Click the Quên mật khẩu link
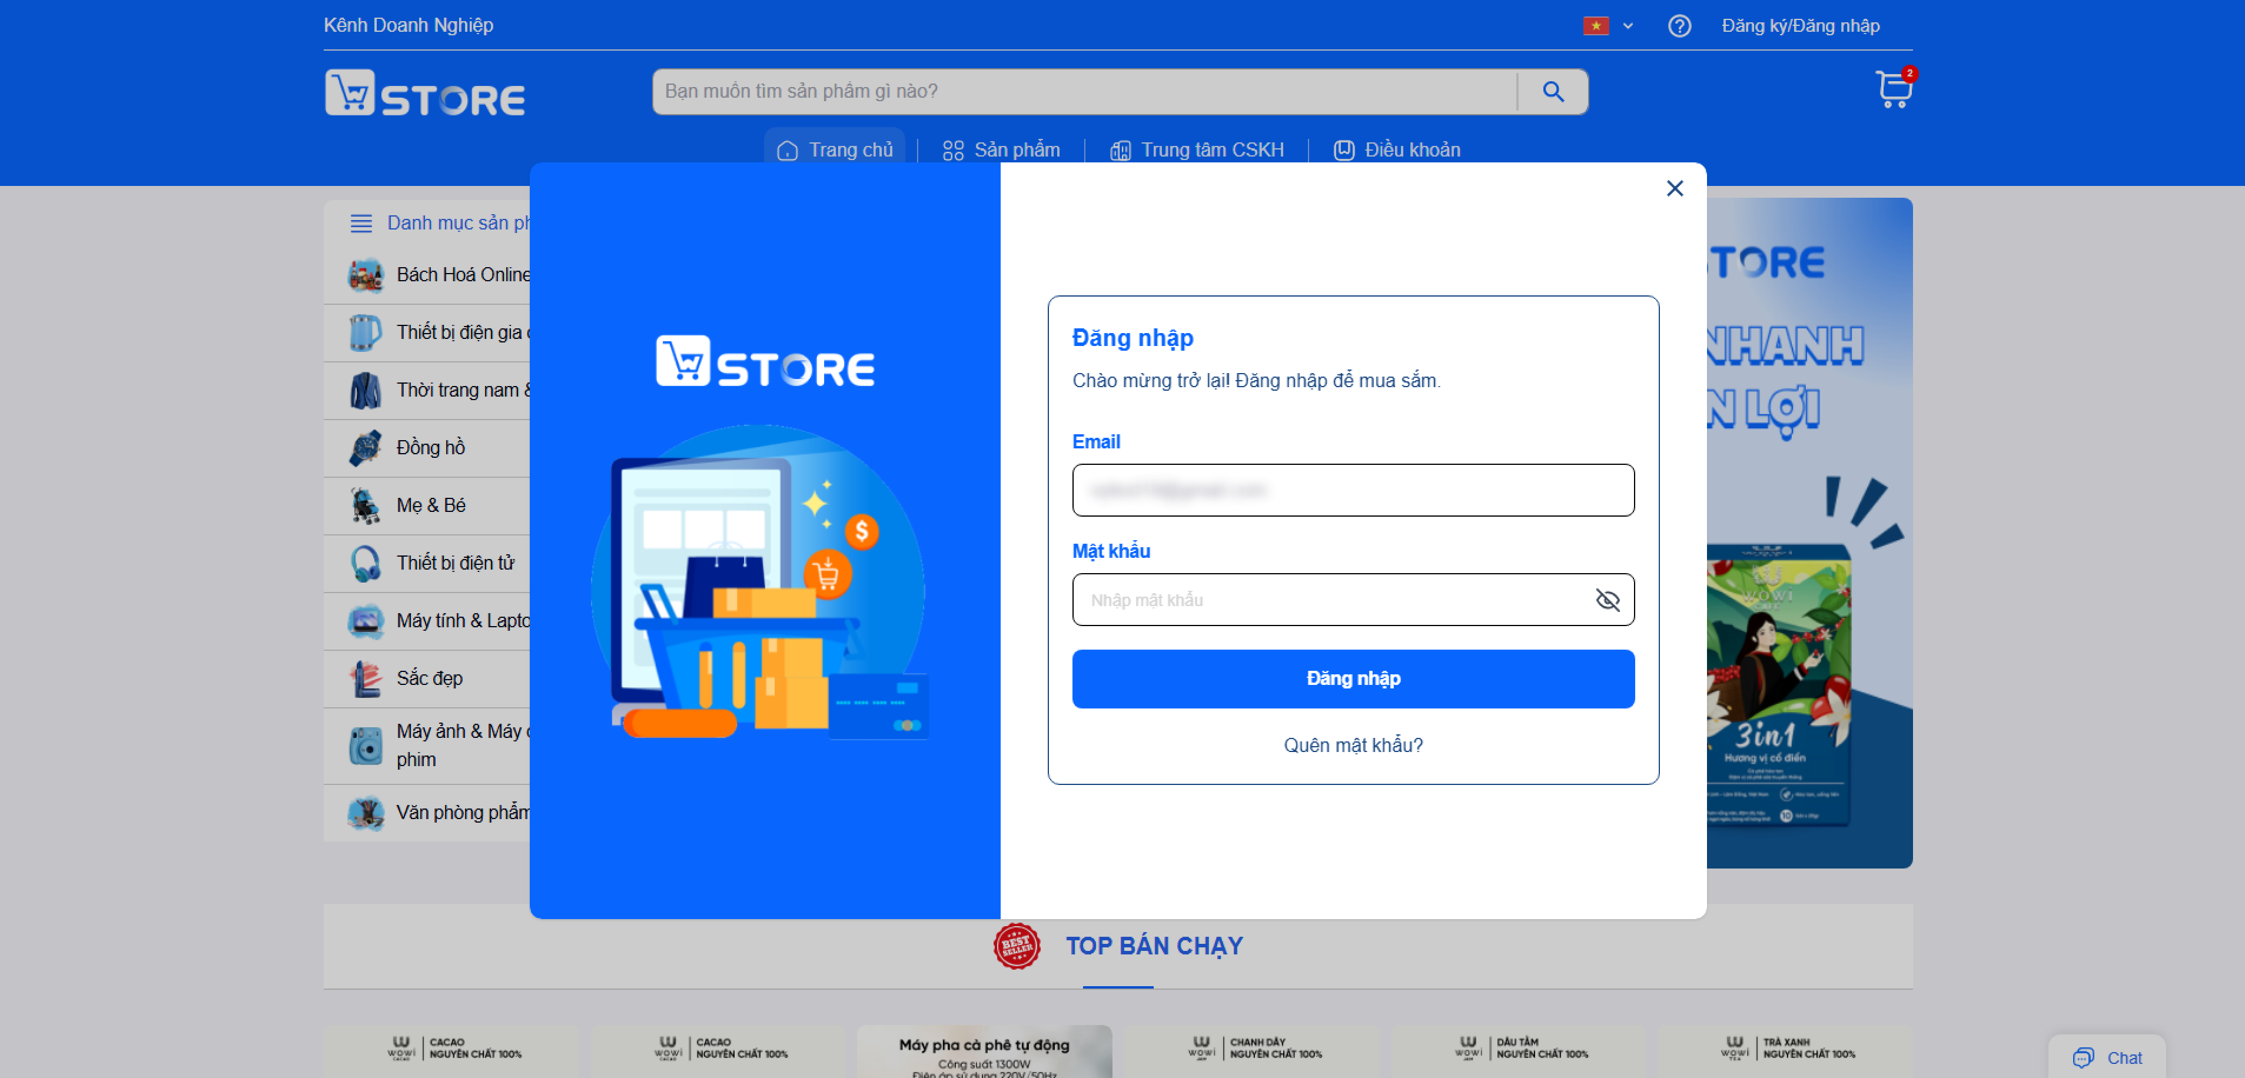The width and height of the screenshot is (2245, 1078). click(x=1353, y=745)
